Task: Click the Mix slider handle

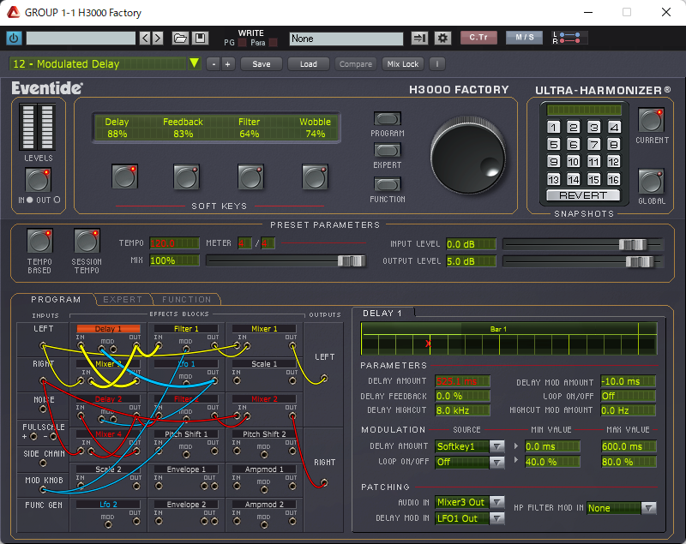Action: tap(352, 260)
